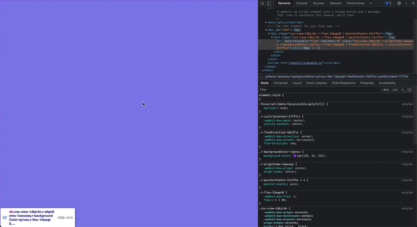Open the /static/js/bundle.js script link
Viewport: 417px width, 227px height.
tap(305, 63)
